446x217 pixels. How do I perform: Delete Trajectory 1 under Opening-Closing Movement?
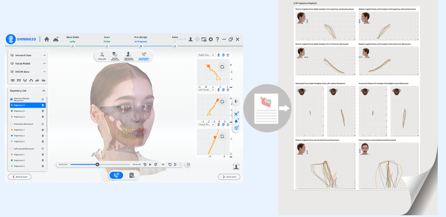(x=43, y=105)
